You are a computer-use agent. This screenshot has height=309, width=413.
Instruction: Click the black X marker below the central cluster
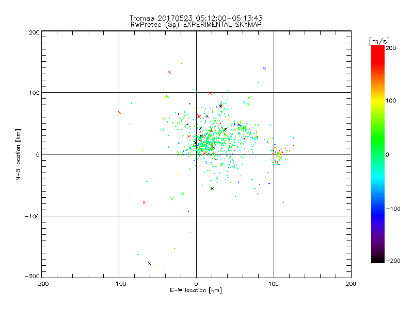pyautogui.click(x=212, y=188)
